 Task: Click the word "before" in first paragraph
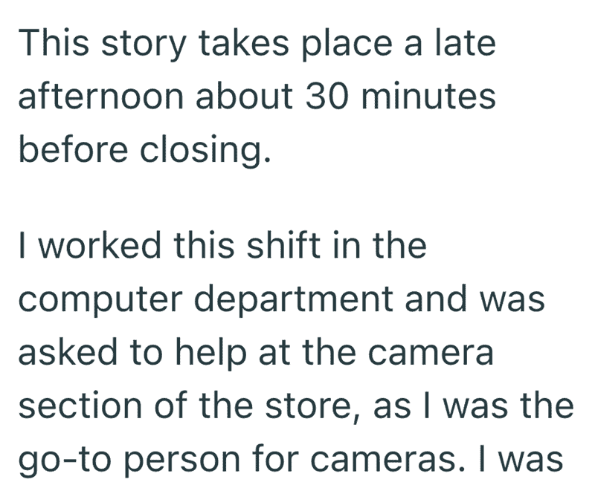click(73, 149)
